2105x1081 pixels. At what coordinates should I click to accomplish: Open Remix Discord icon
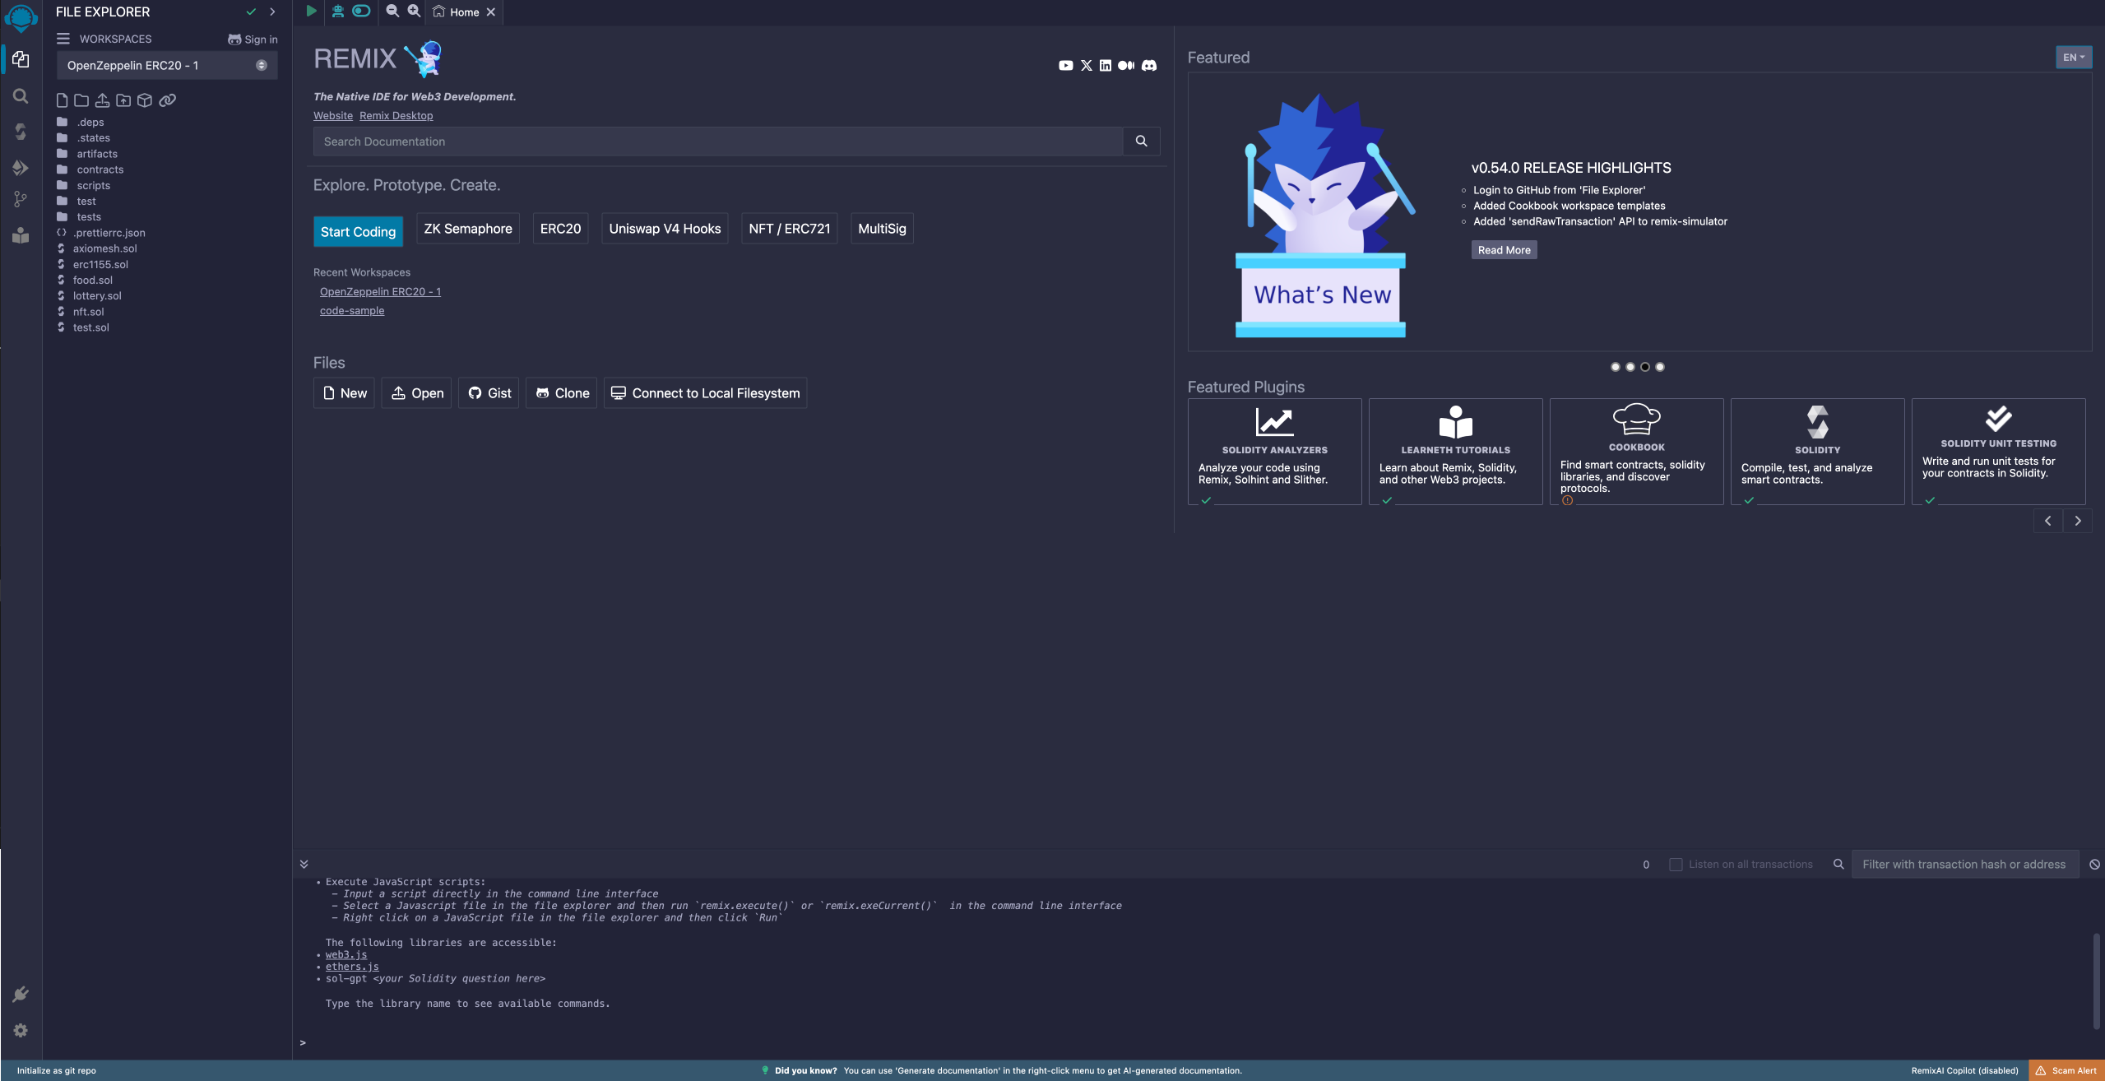[1149, 66]
